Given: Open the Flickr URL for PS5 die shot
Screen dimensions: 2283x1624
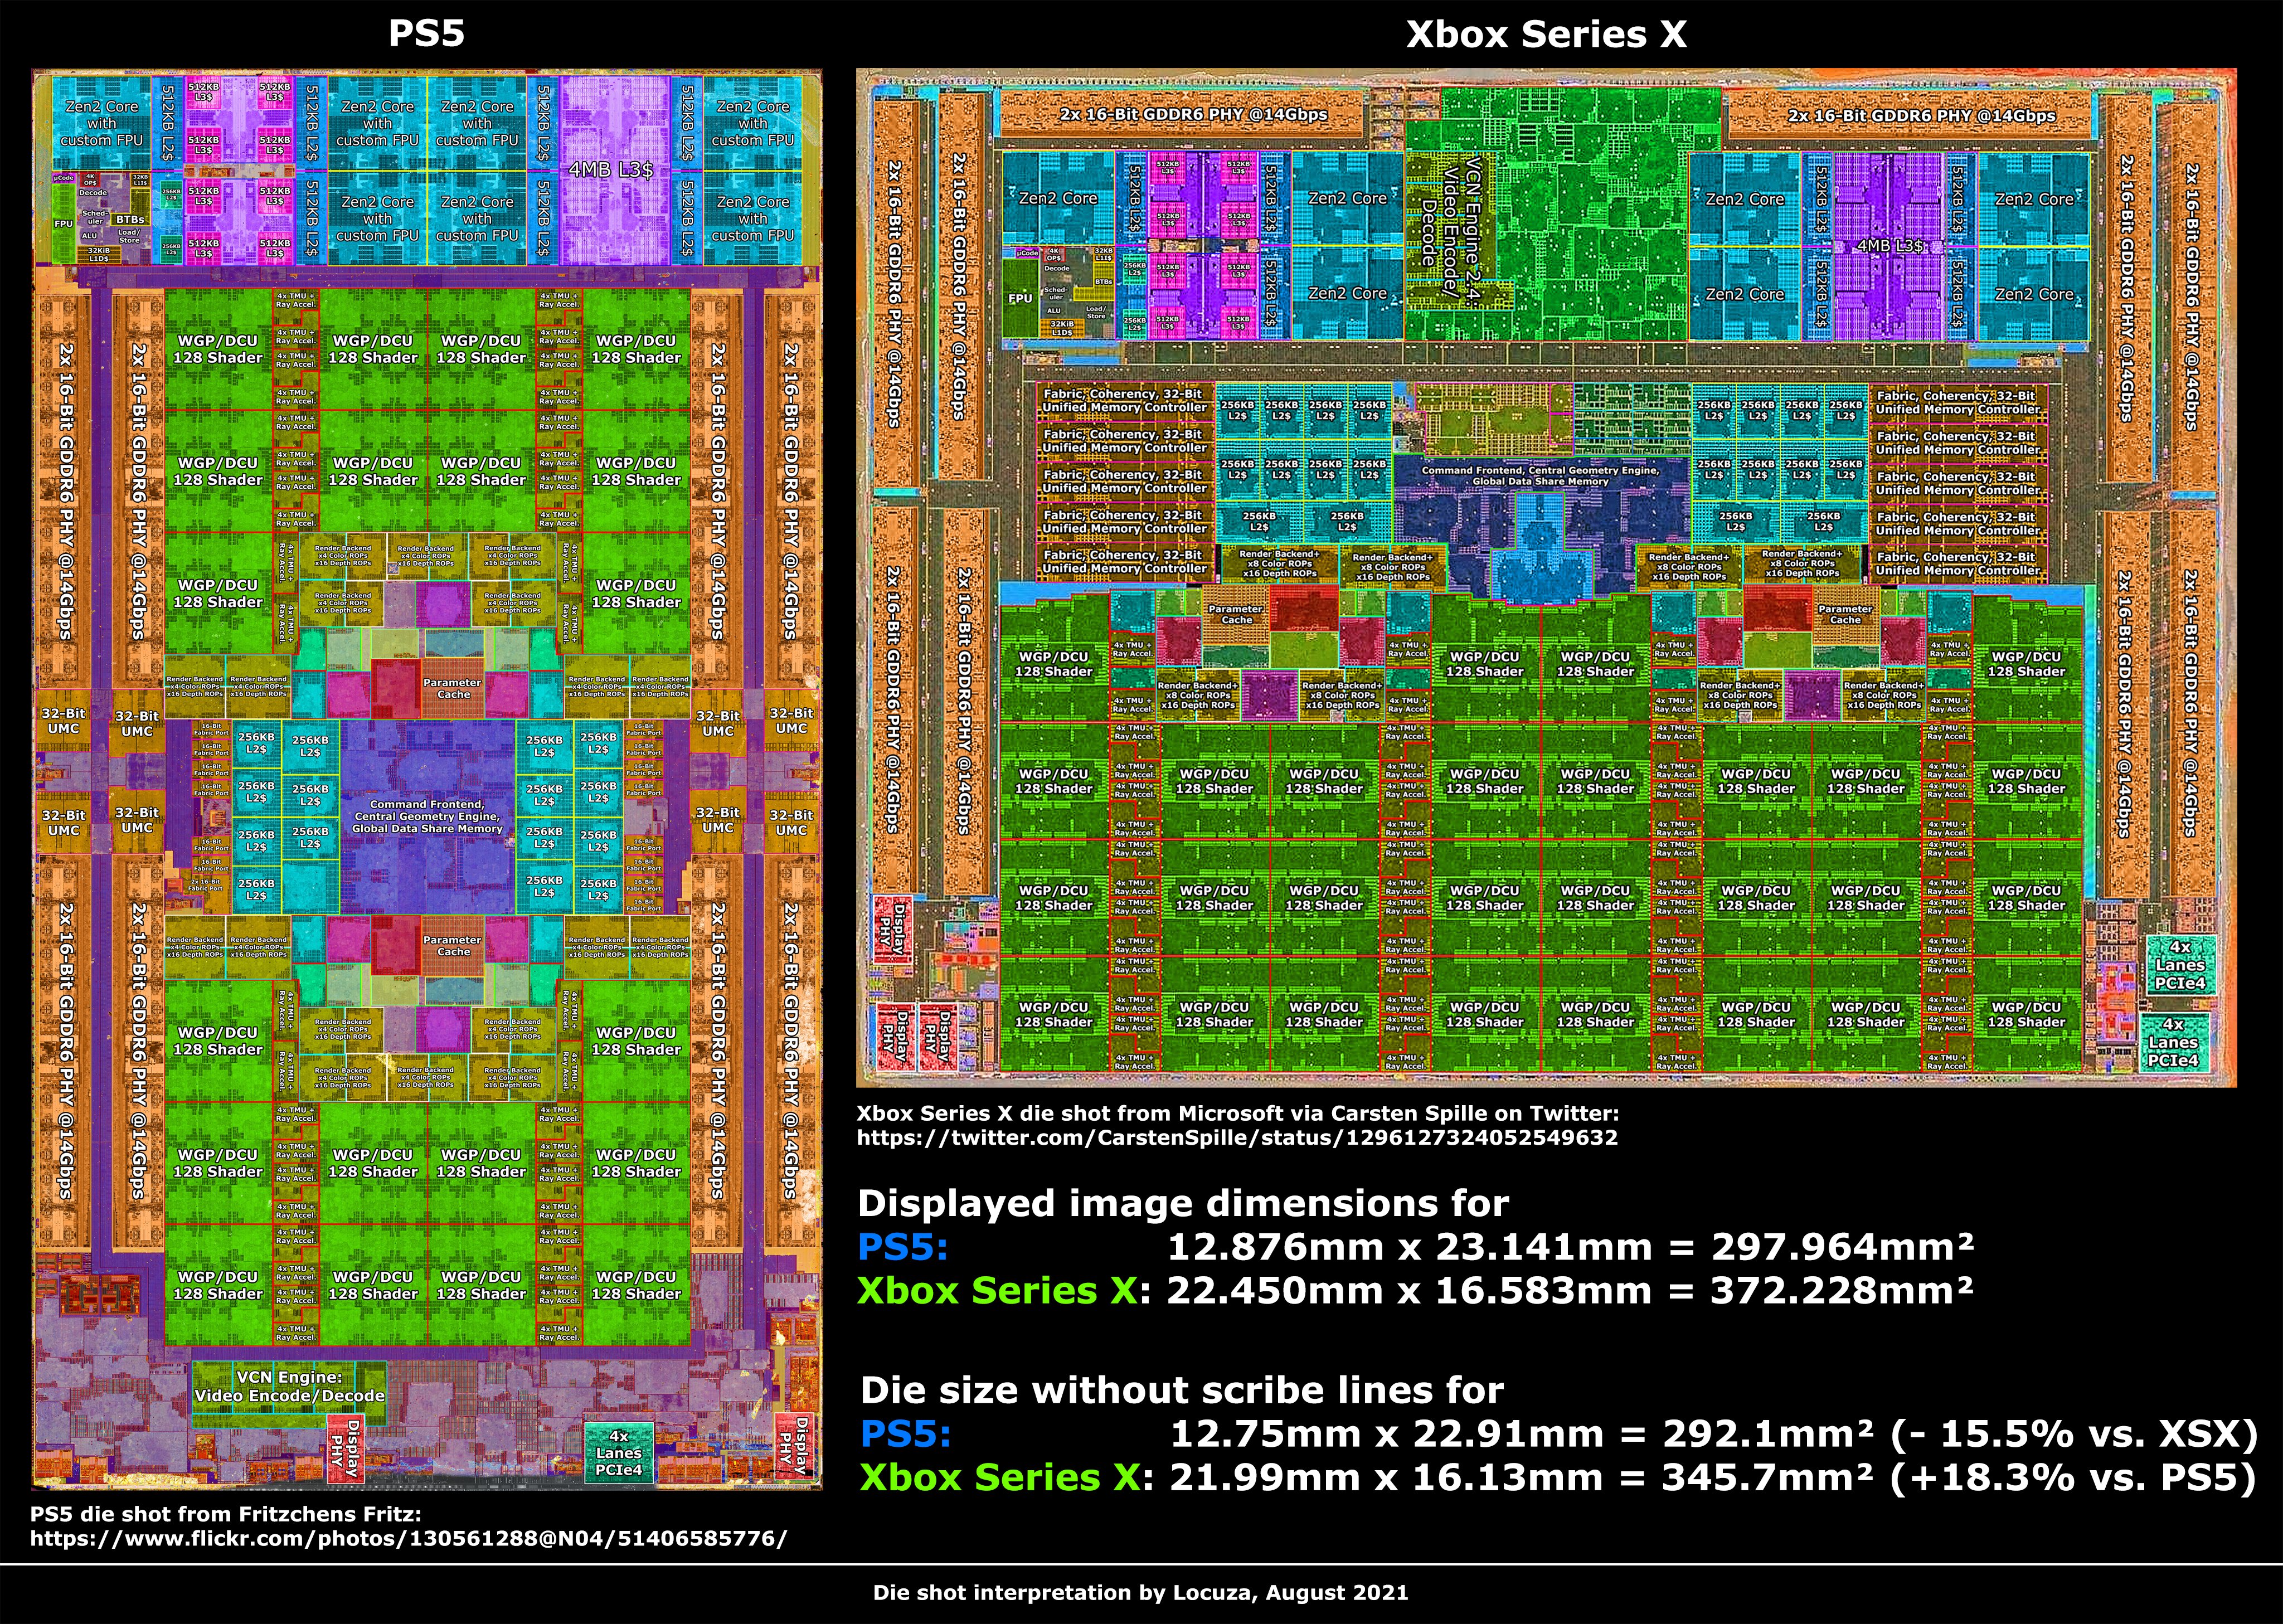Looking at the screenshot, I should tap(408, 1538).
